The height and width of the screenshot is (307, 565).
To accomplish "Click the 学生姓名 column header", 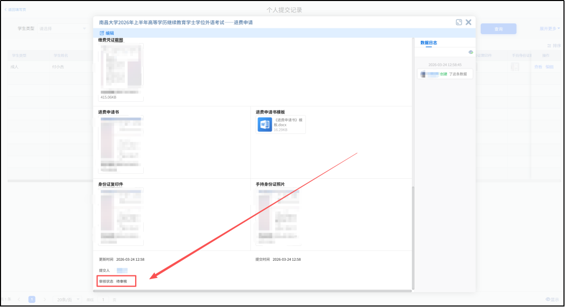I will (61, 55).
